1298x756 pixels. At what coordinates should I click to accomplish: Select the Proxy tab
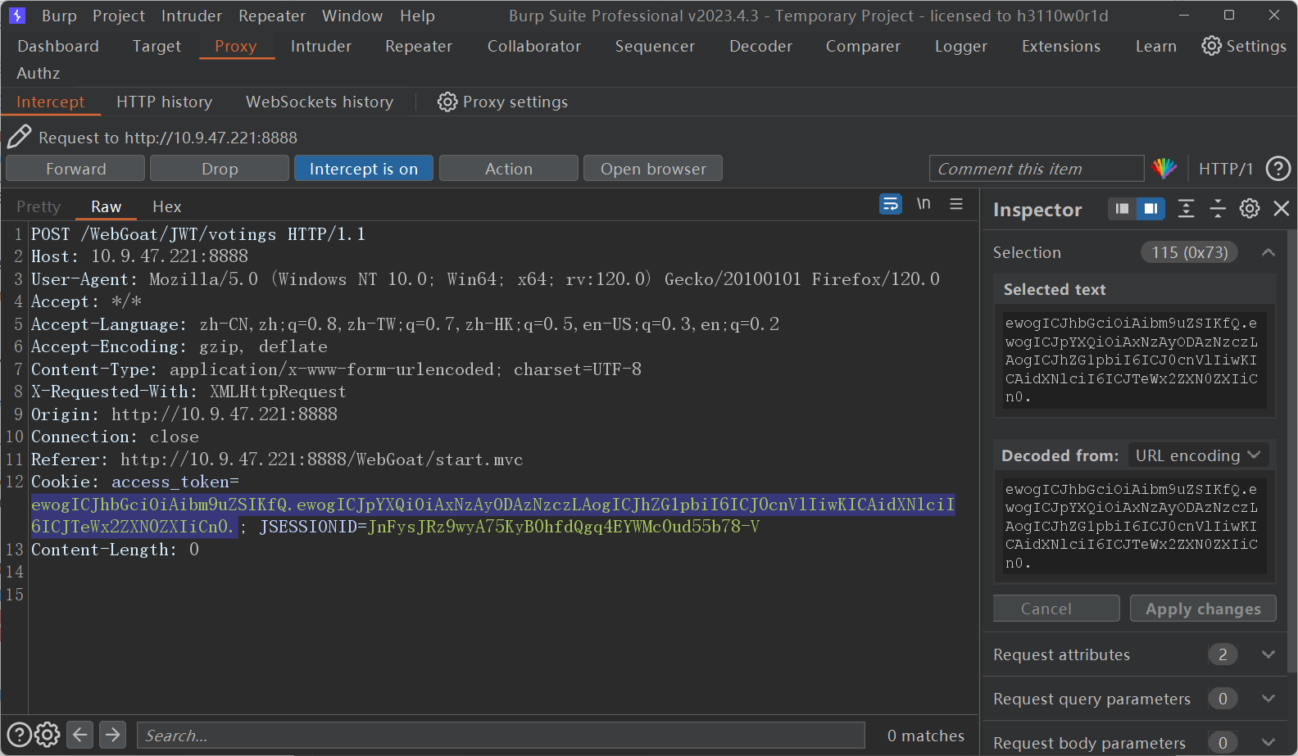pos(236,46)
